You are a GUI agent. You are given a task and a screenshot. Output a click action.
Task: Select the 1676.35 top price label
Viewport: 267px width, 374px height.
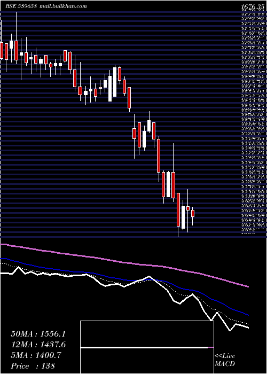click(253, 7)
